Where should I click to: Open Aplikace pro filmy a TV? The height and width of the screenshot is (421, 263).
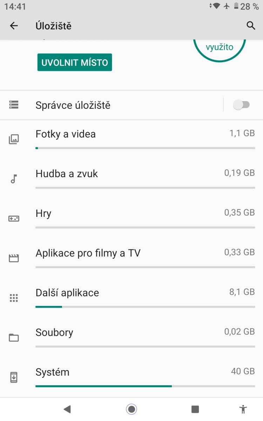click(x=88, y=253)
